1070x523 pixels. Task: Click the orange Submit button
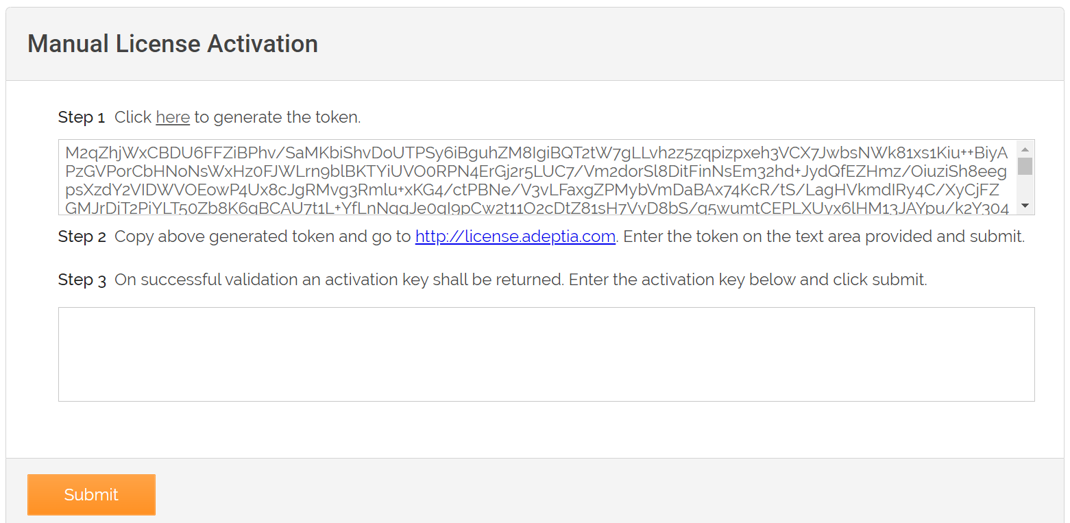point(91,494)
